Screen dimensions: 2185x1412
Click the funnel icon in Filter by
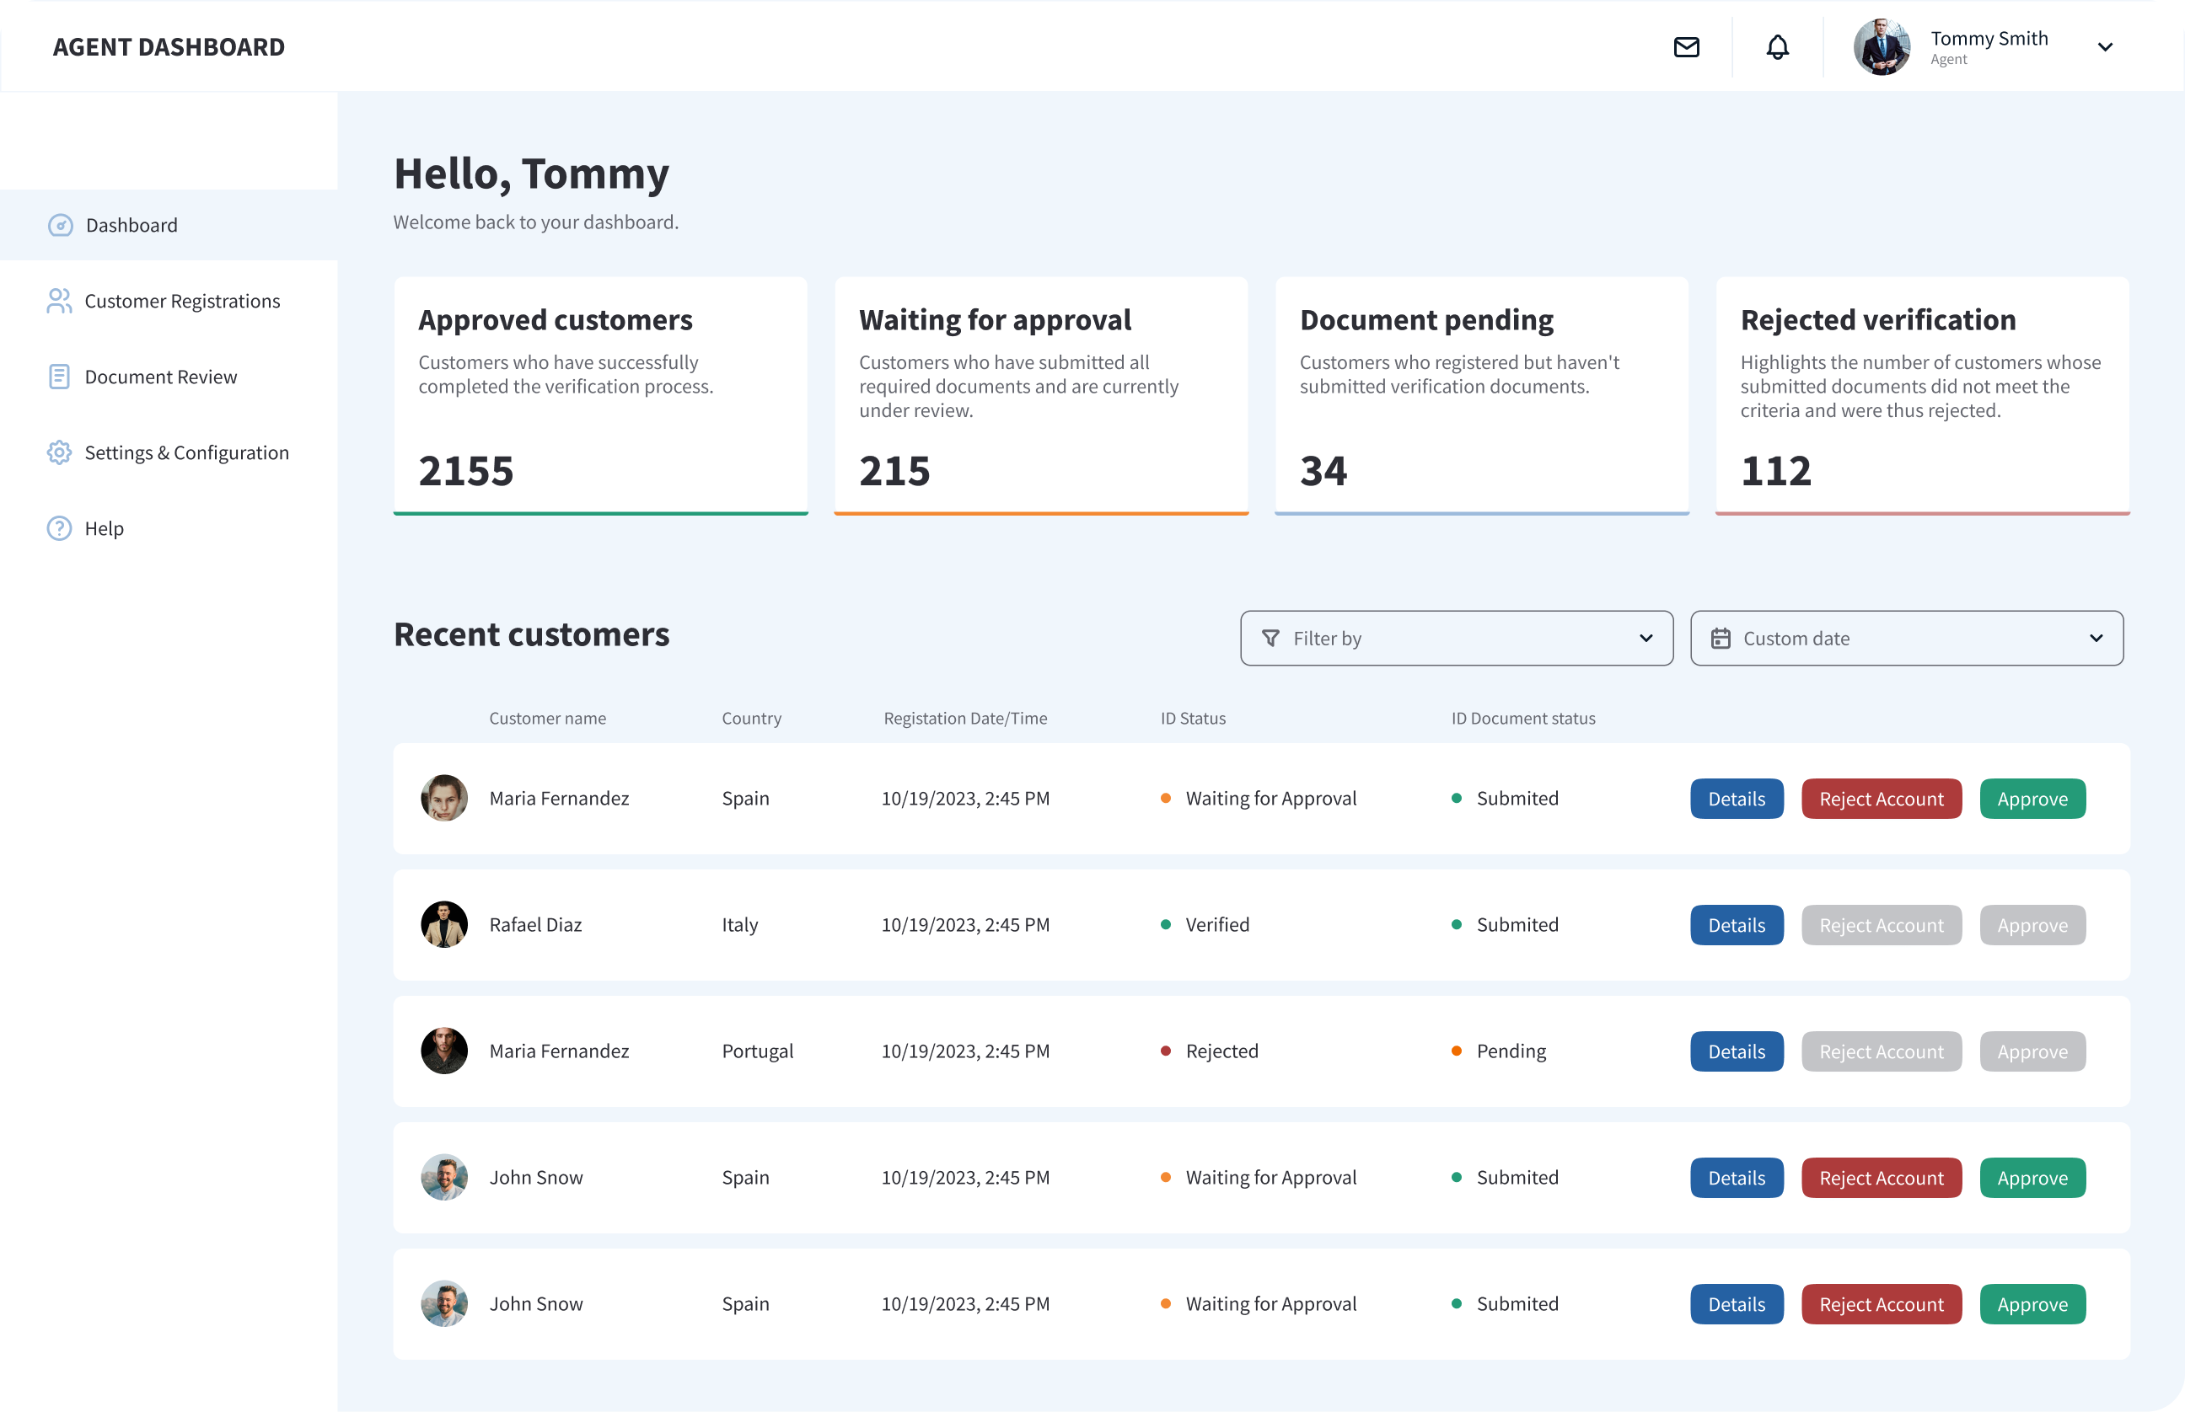click(1270, 638)
